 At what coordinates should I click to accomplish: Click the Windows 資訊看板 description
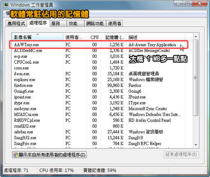pos(146,132)
